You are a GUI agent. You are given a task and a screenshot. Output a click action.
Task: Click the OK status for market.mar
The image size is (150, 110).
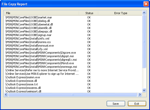(x=89, y=17)
